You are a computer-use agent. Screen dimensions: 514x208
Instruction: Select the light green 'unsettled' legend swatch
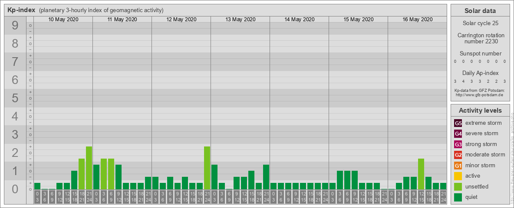tap(458, 187)
